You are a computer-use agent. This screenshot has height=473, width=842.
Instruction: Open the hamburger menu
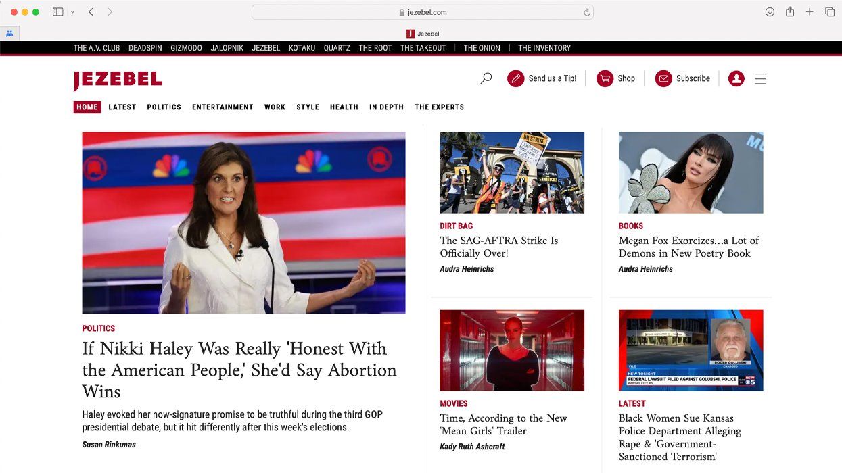tap(760, 78)
